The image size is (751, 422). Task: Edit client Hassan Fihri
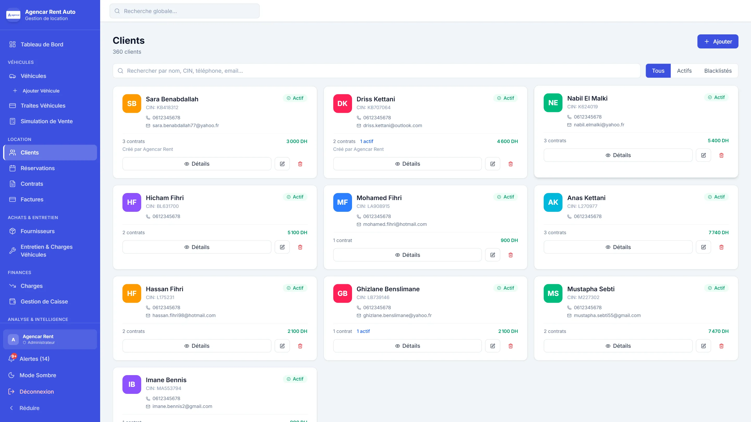(x=282, y=346)
